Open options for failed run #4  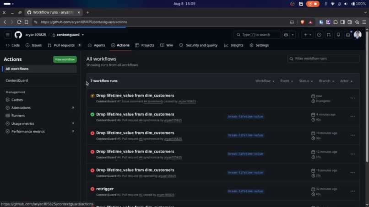pos(353,154)
